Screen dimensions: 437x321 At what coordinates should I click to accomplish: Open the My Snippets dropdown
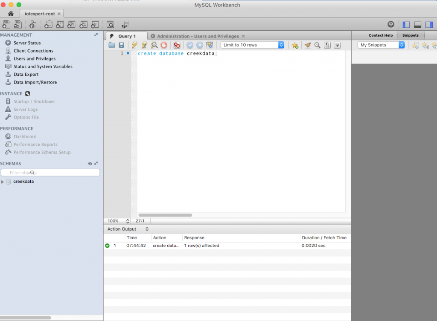[x=381, y=45]
